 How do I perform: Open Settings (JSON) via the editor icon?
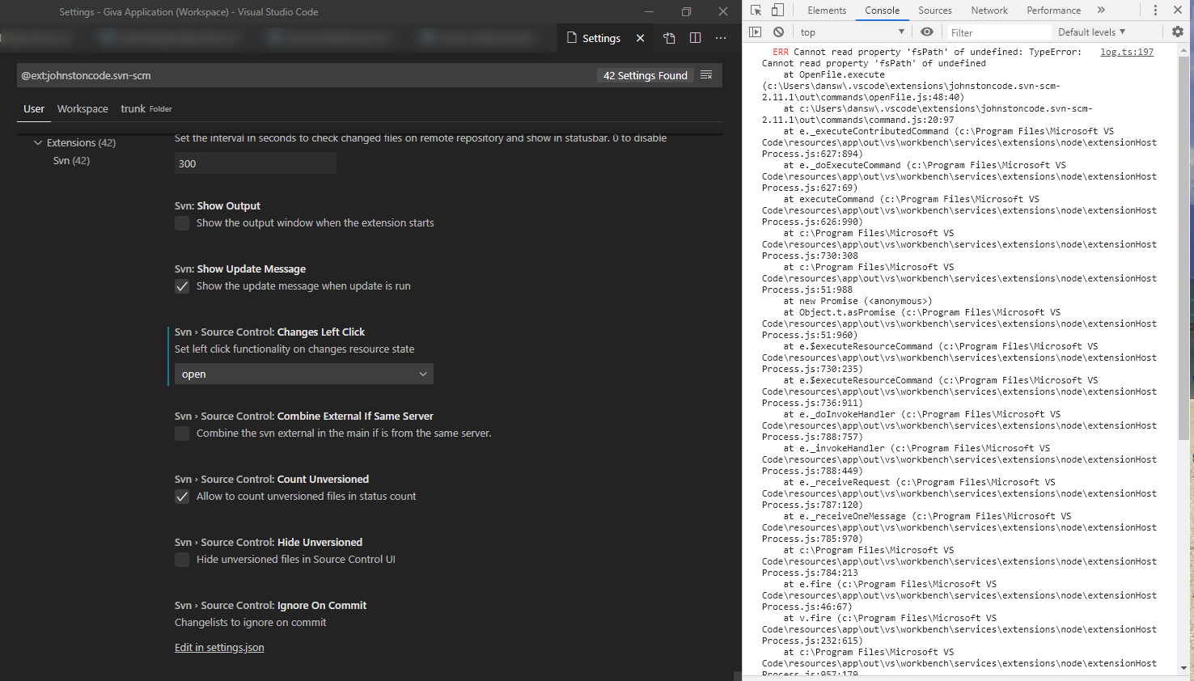tap(669, 37)
